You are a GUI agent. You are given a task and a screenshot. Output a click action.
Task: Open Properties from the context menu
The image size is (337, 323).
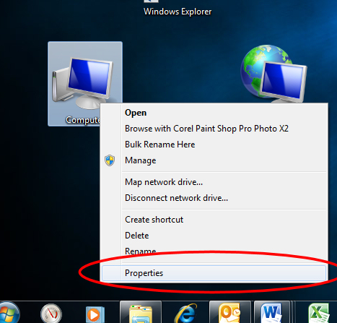[x=214, y=273]
